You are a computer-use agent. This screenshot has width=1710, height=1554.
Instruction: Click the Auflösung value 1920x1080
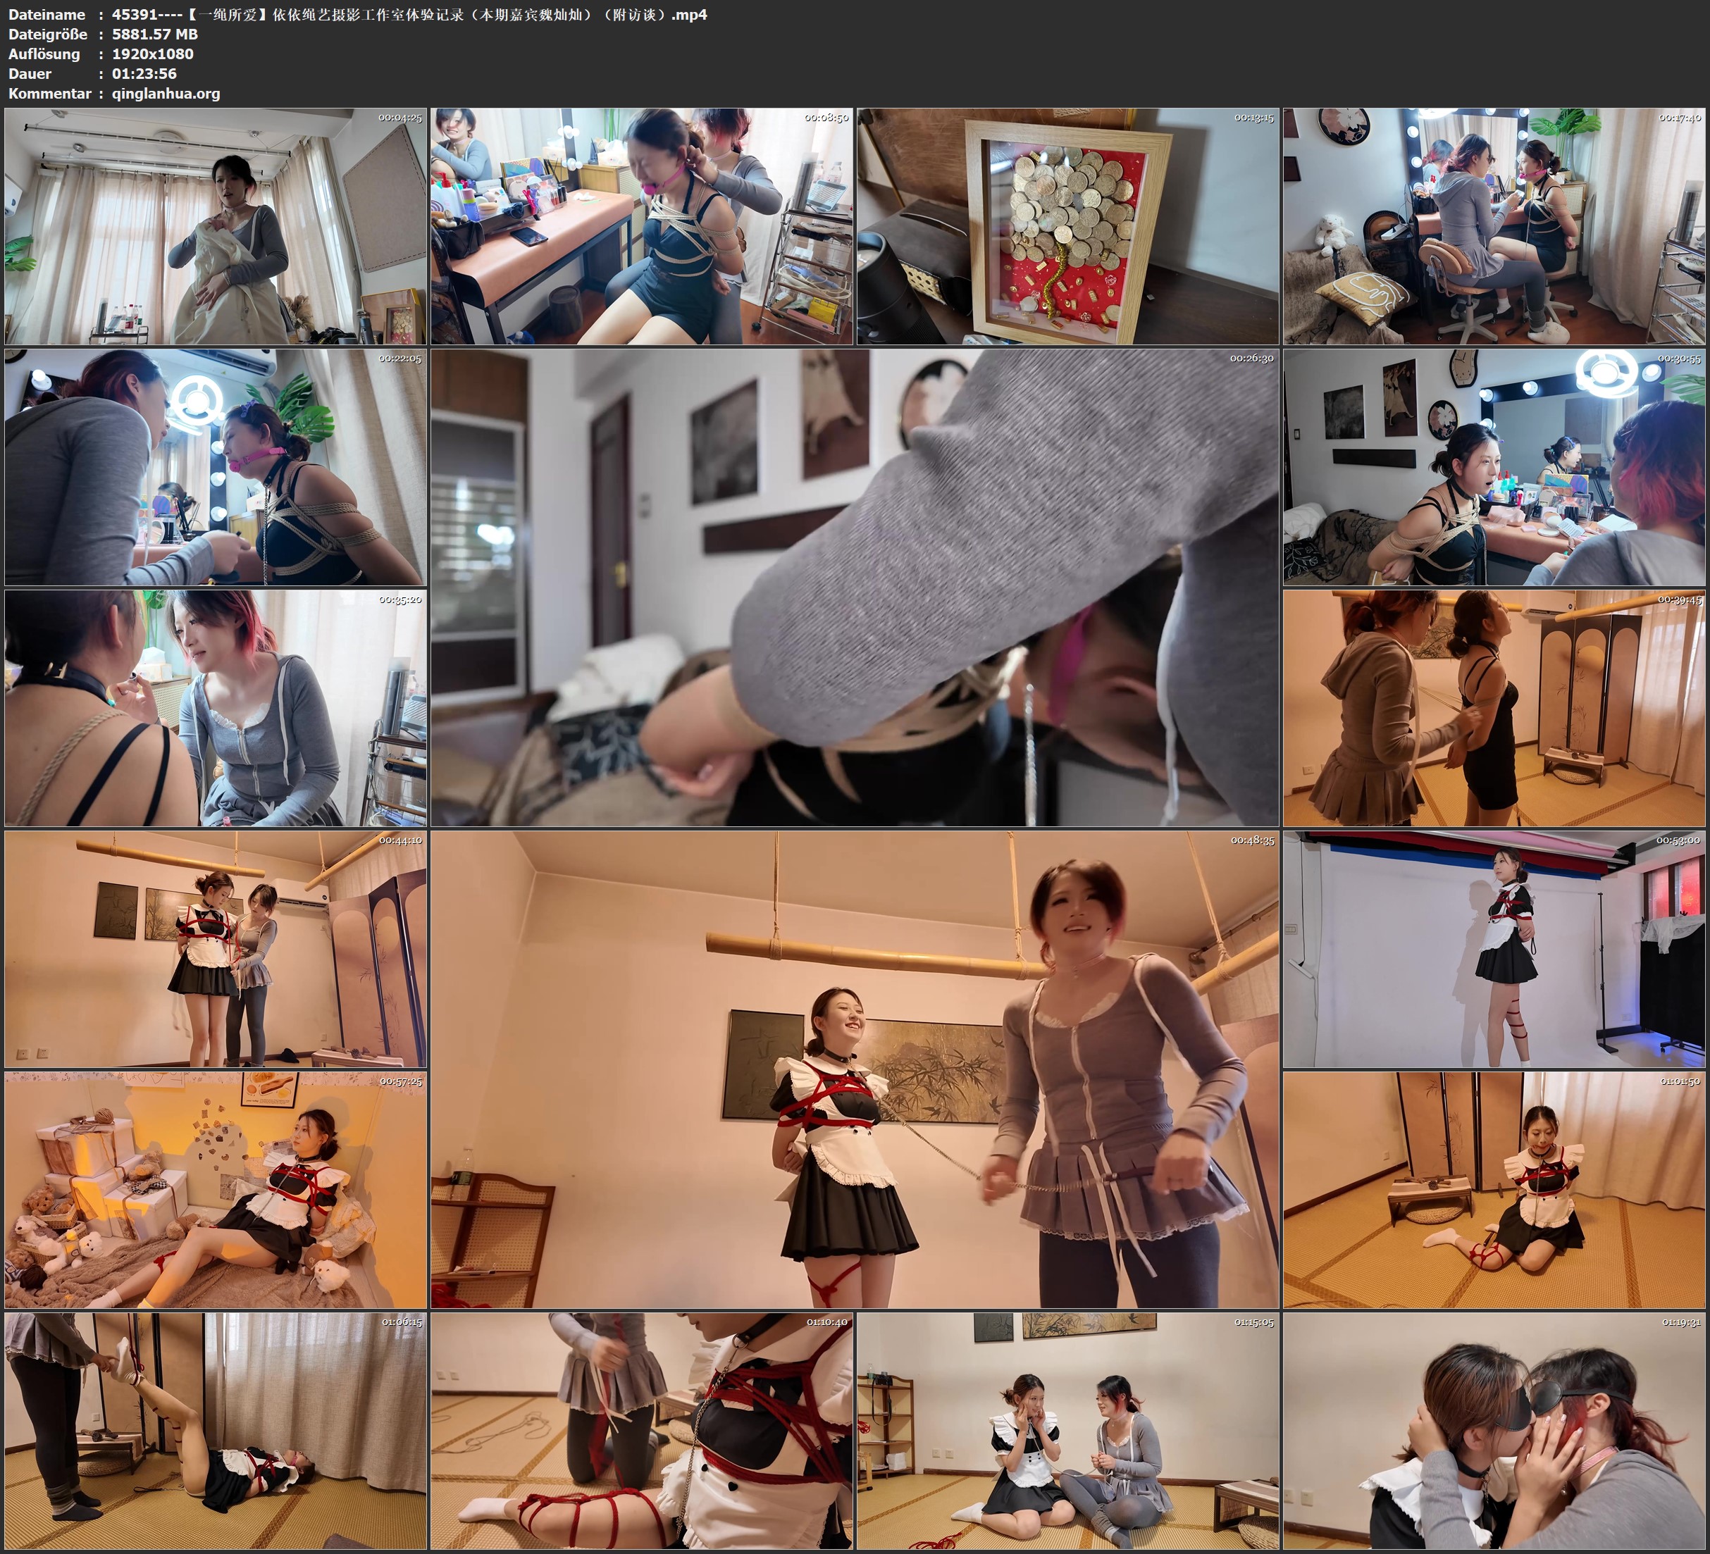pos(153,54)
